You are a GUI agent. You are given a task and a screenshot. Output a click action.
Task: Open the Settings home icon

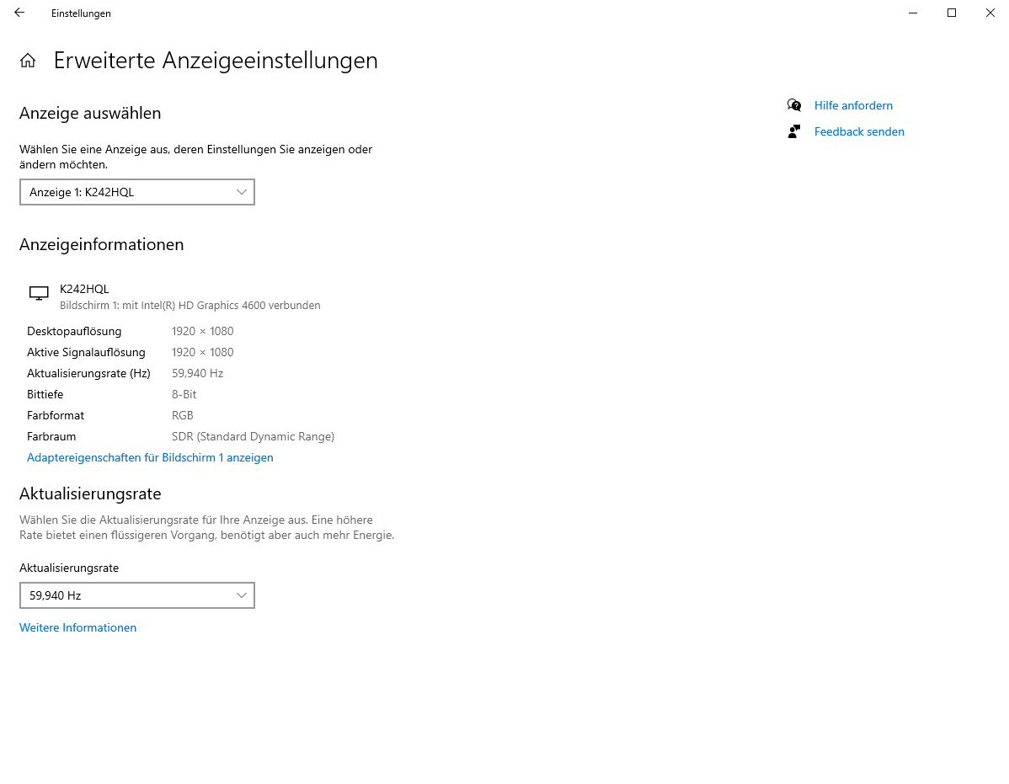click(28, 61)
